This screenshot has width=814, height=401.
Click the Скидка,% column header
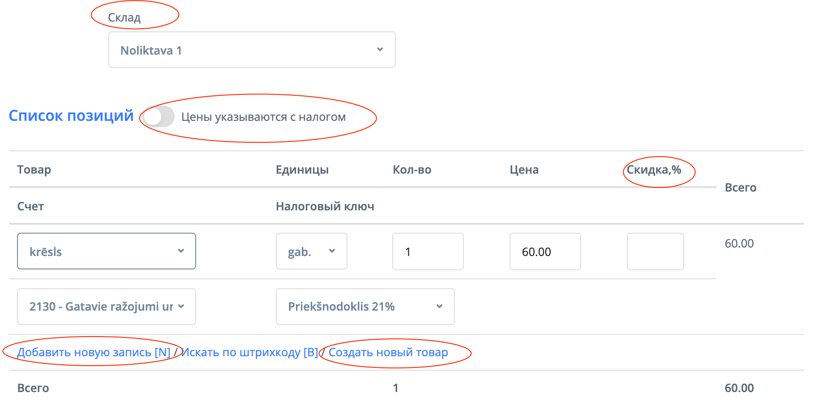pyautogui.click(x=654, y=170)
